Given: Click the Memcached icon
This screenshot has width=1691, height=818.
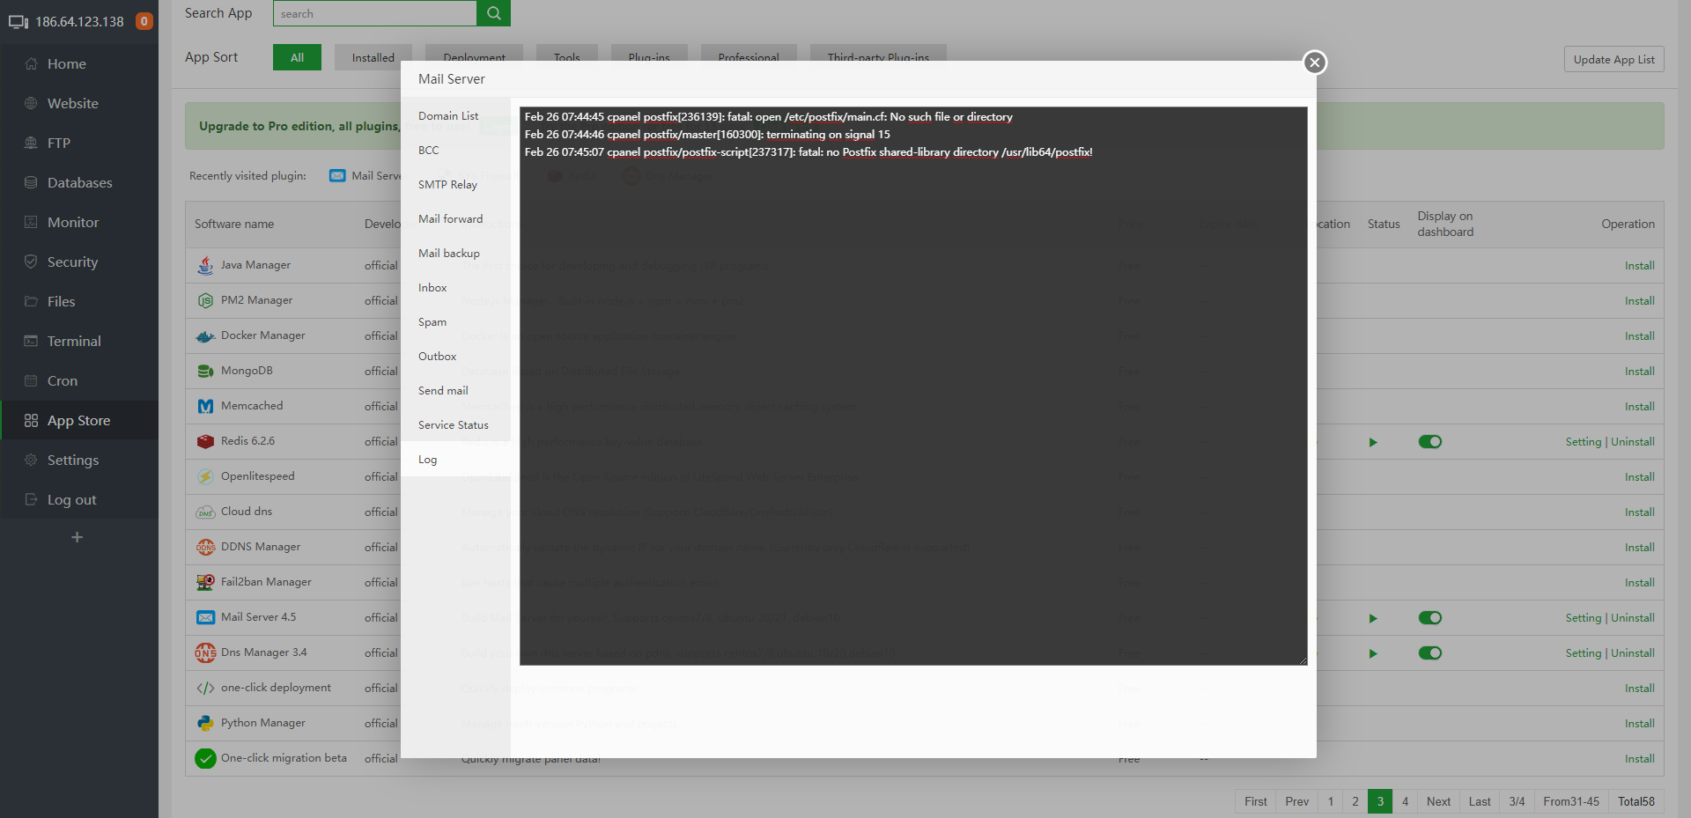Looking at the screenshot, I should pyautogui.click(x=205, y=406).
